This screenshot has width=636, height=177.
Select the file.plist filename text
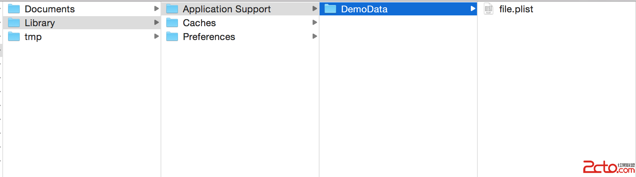point(516,9)
